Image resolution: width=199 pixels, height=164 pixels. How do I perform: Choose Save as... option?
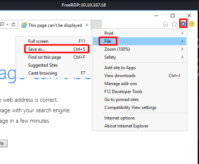click(54, 49)
